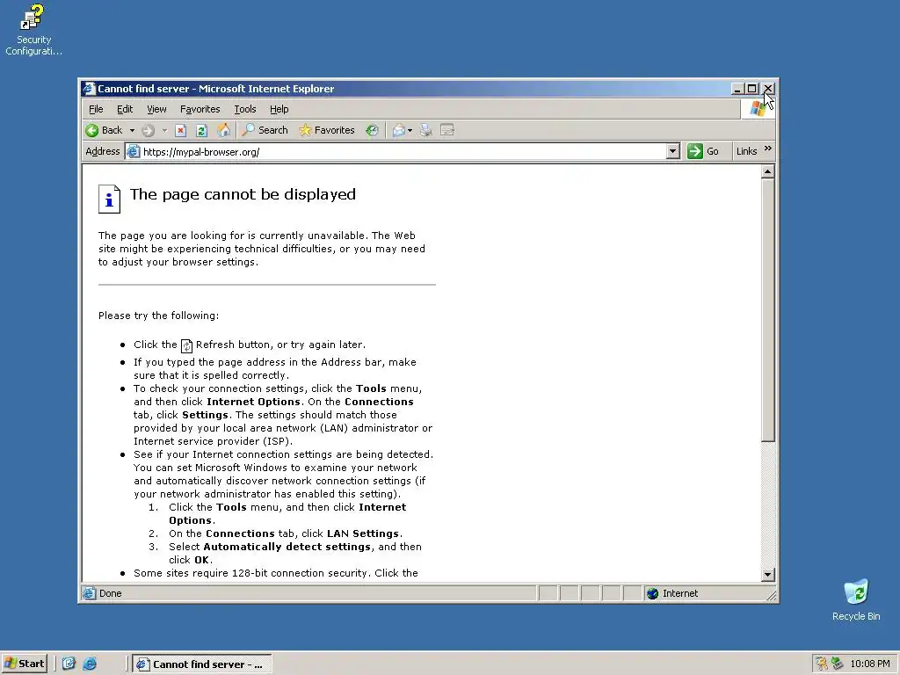Click the IE icon in title bar
This screenshot has width=900, height=675.
pos(89,89)
